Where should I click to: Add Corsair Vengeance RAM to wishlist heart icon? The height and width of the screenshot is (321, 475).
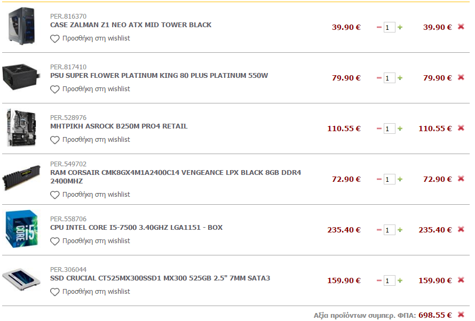click(x=55, y=195)
